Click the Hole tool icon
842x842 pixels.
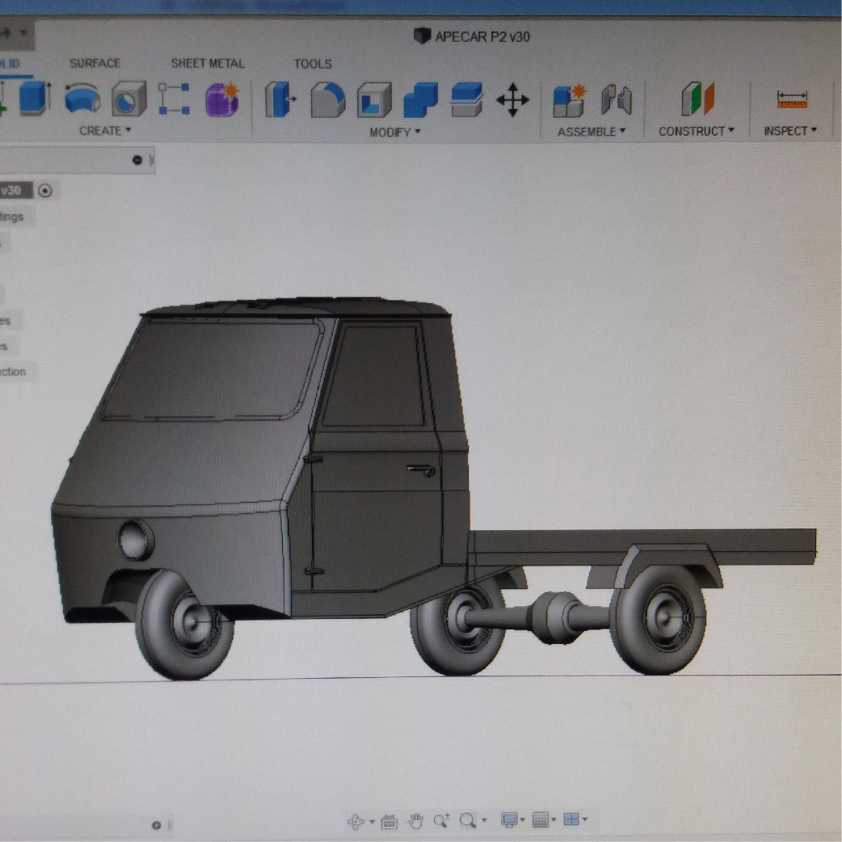[128, 99]
